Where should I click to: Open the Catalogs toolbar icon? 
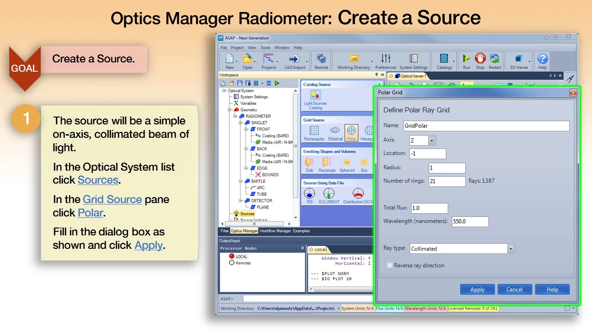tap(444, 59)
